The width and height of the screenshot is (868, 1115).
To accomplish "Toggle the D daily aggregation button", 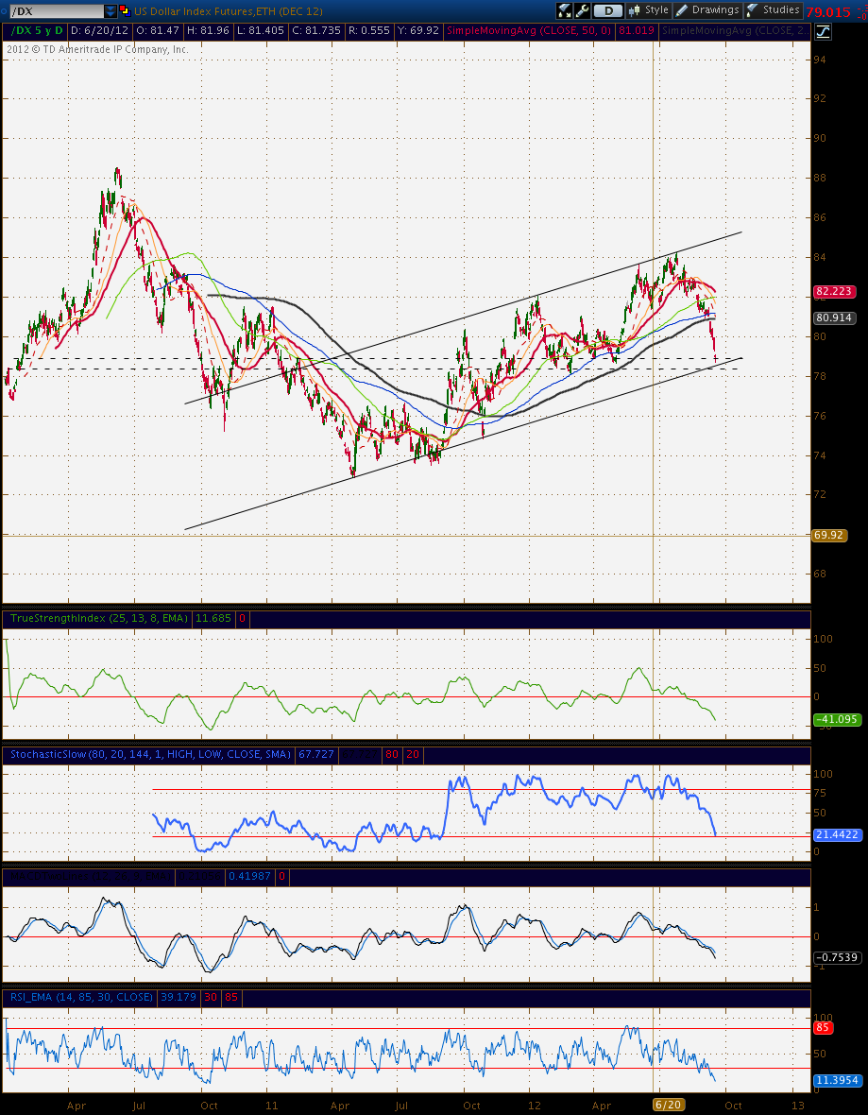I will coord(608,10).
